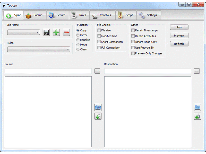
Task: Focus the Source path text field
Action: [x=48, y=71]
